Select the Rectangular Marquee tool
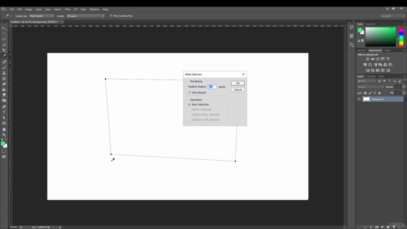The height and width of the screenshot is (229, 407). [x=4, y=34]
